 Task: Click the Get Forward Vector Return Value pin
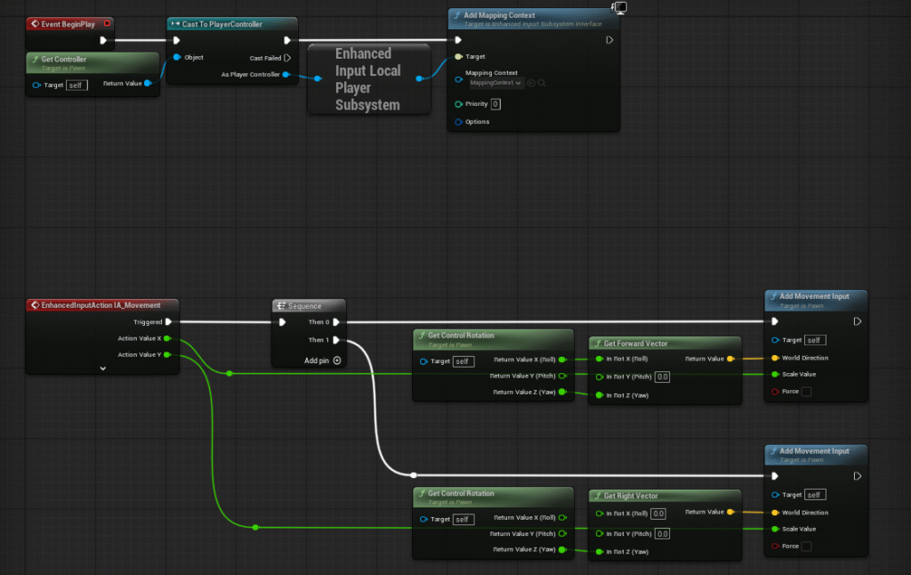pyautogui.click(x=730, y=359)
